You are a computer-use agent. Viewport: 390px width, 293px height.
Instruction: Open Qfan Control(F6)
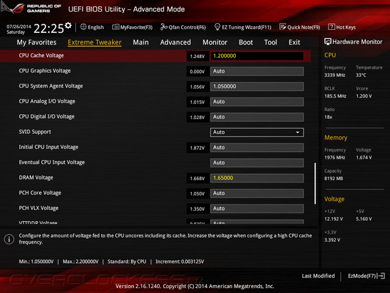183,27
